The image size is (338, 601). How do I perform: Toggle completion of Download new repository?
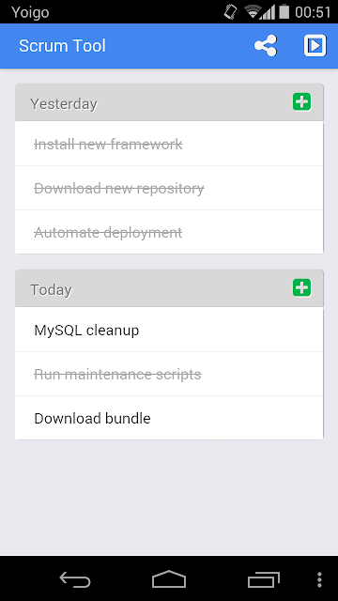[x=169, y=188]
